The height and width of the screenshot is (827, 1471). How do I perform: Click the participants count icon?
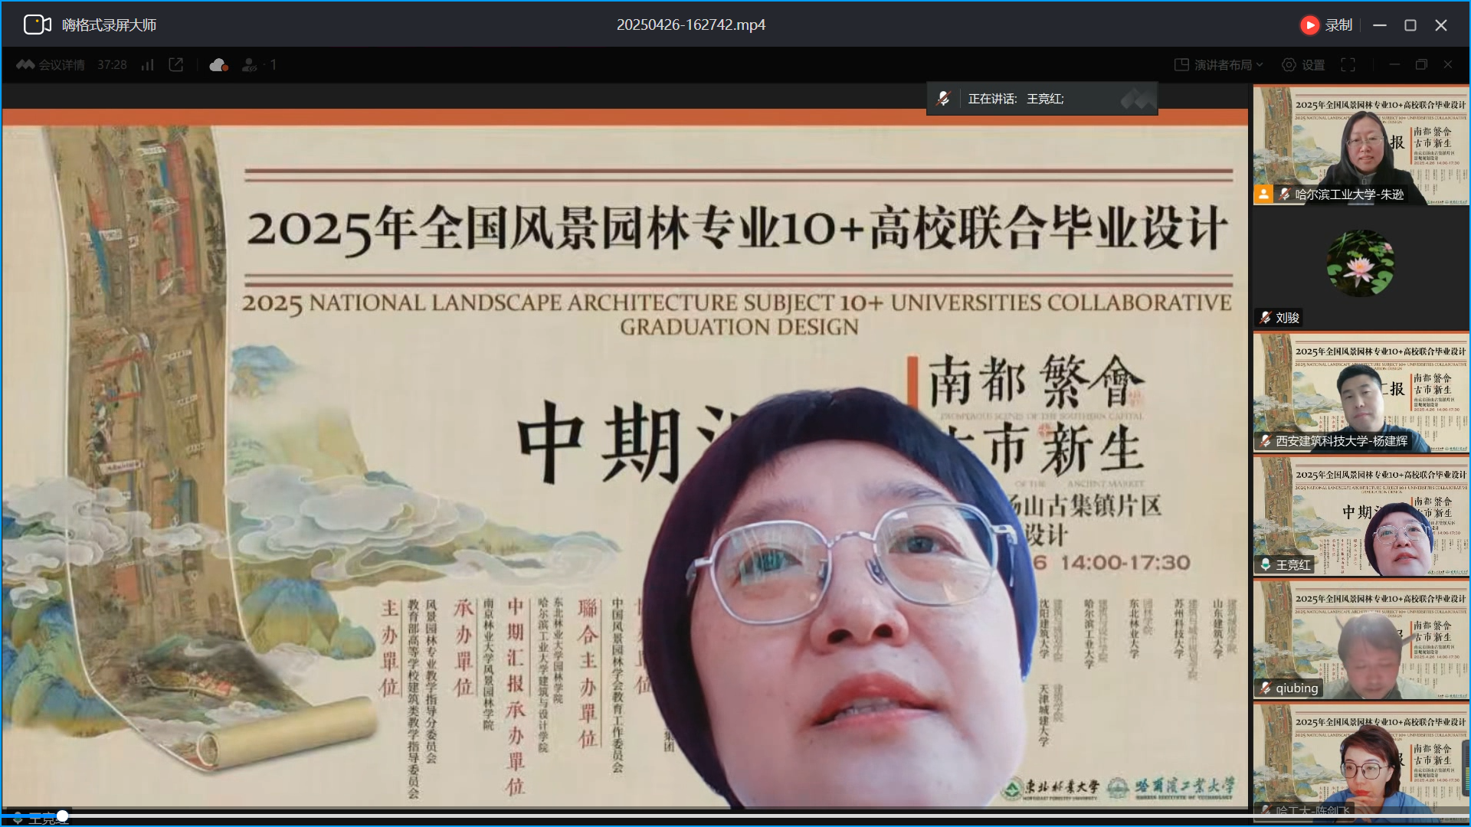click(250, 65)
